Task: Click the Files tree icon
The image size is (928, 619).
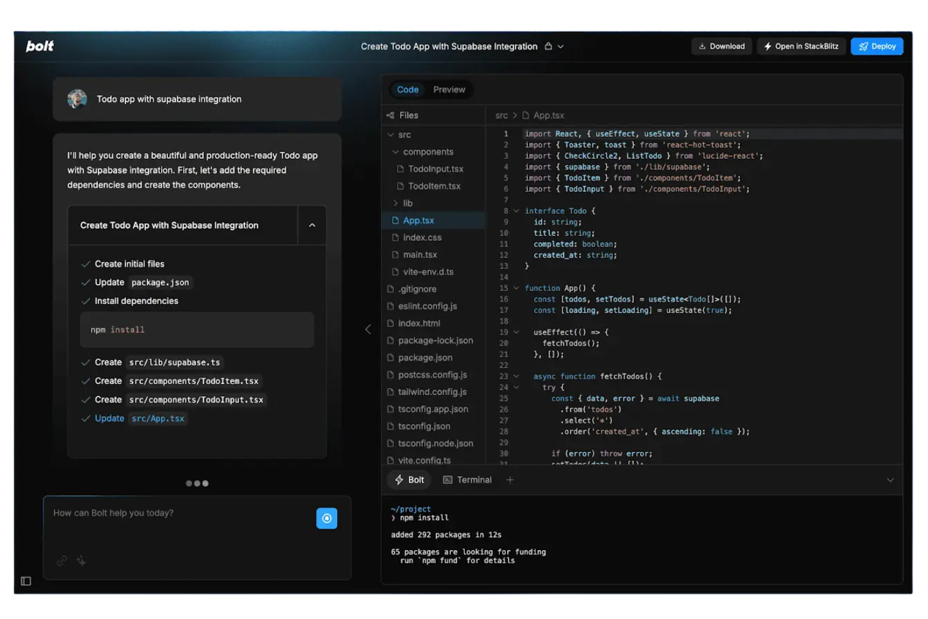Action: (x=391, y=115)
